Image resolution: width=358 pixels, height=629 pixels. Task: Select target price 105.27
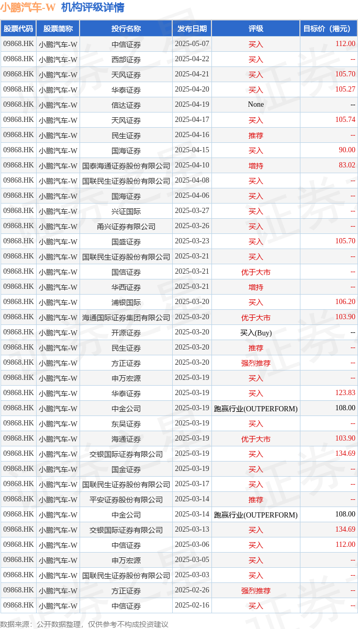point(345,89)
